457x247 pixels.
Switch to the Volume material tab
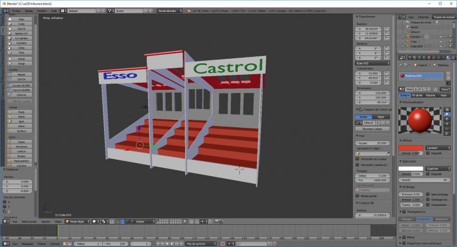click(430, 95)
